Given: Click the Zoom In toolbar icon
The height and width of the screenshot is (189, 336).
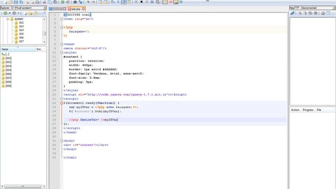Looking at the screenshot, I should (x=88, y=2).
